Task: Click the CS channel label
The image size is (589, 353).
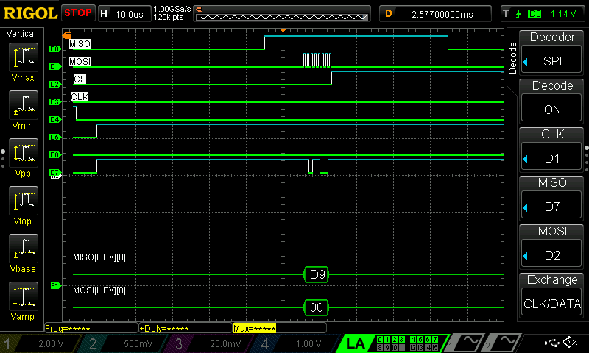Action: pyautogui.click(x=80, y=79)
